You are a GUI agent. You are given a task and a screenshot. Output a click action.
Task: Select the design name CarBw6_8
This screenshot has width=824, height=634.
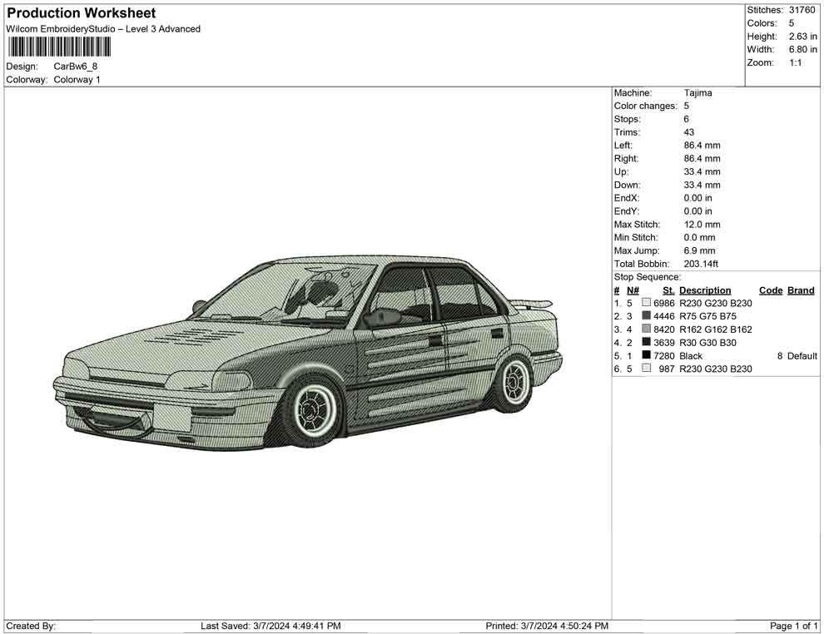75,67
